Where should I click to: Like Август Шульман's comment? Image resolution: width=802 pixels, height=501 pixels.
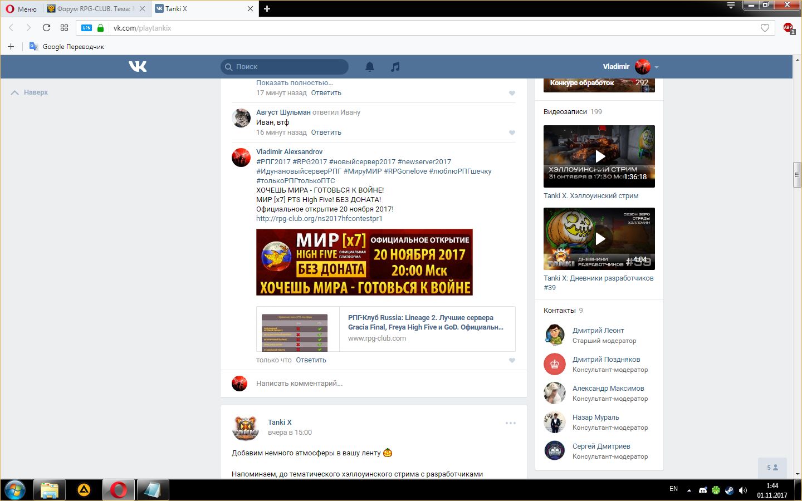(512, 132)
